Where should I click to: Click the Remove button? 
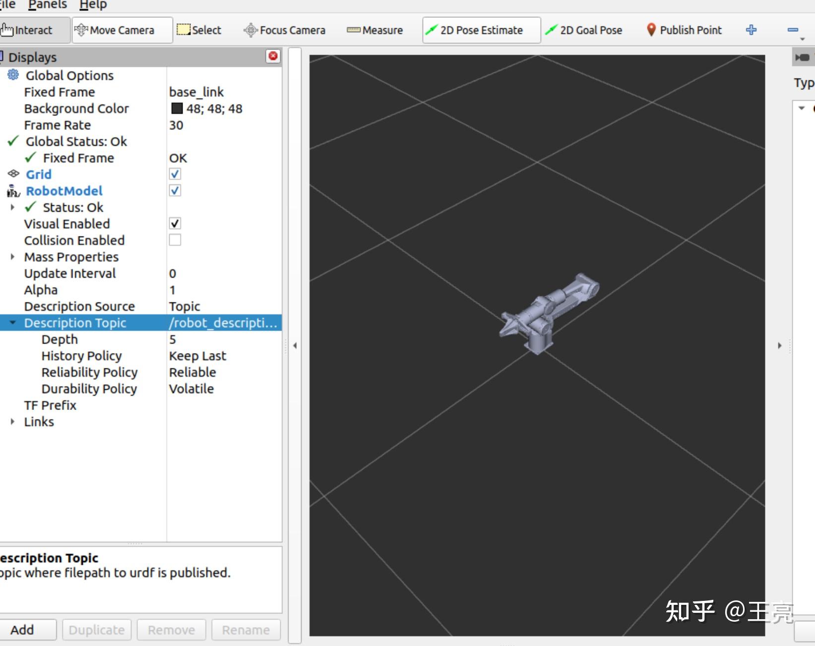(x=171, y=630)
